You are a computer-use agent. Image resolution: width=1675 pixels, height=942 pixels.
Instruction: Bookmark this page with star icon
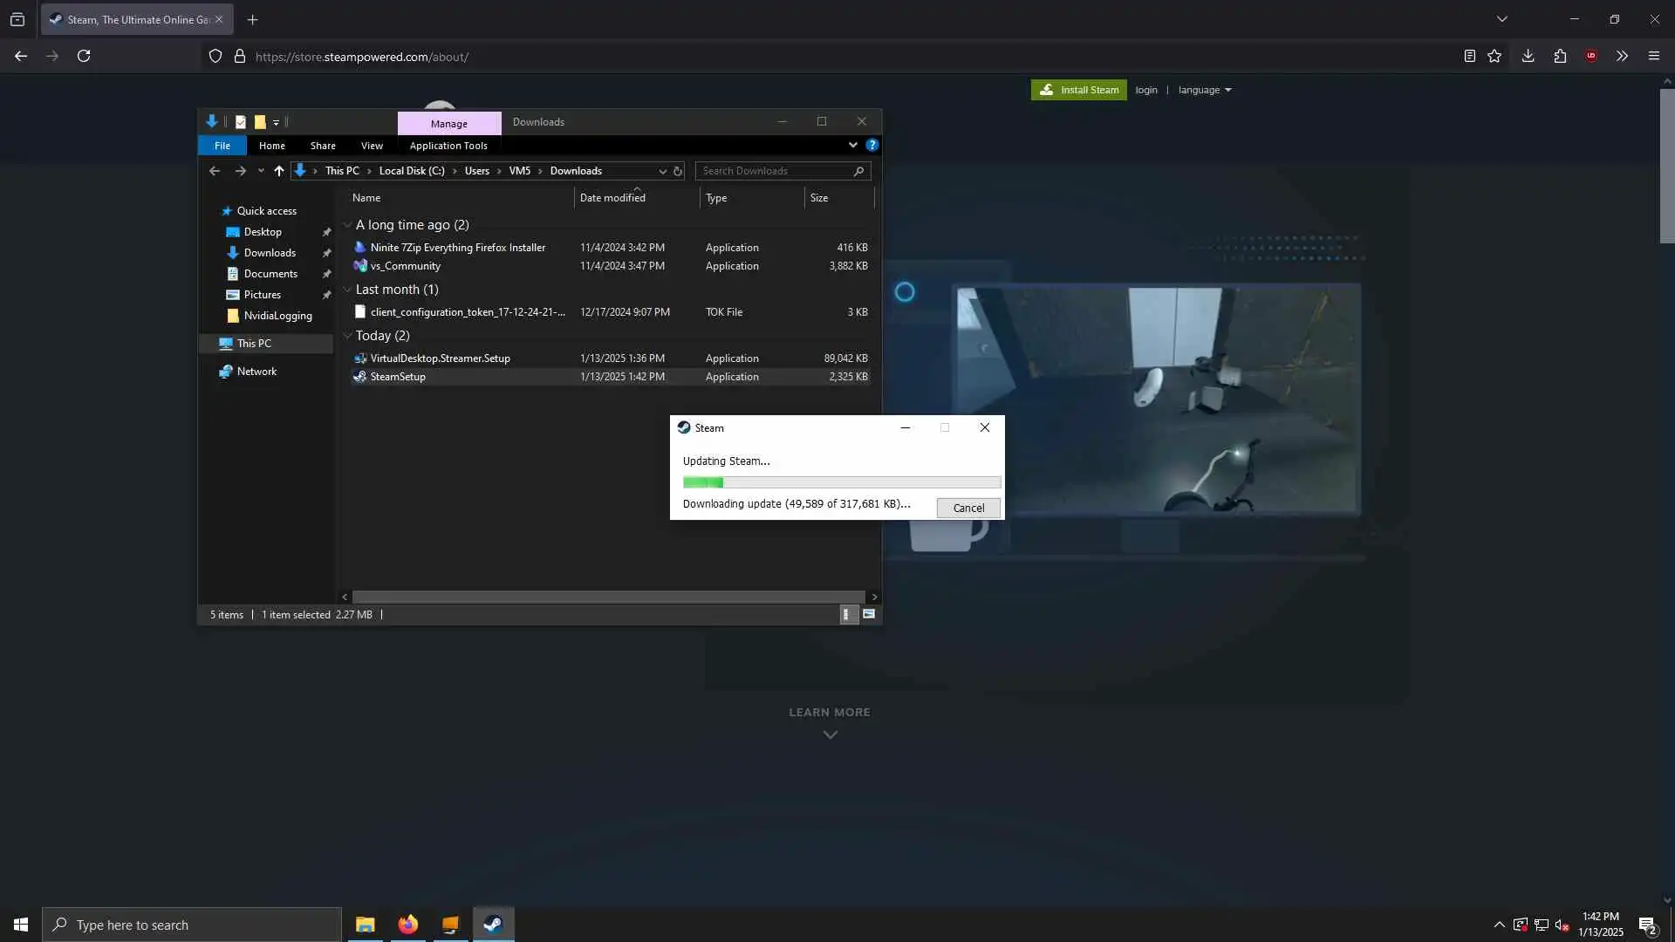[1494, 57]
